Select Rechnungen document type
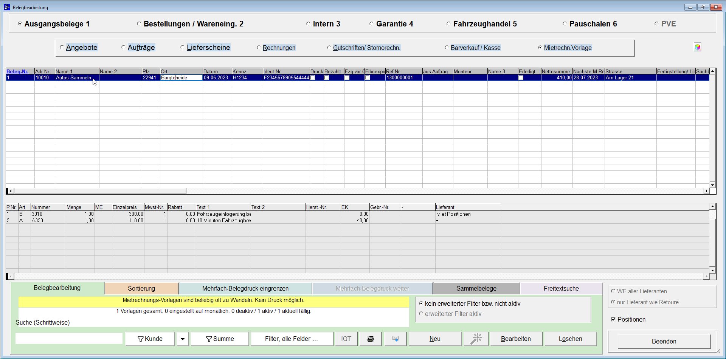726x359 pixels. click(276, 48)
